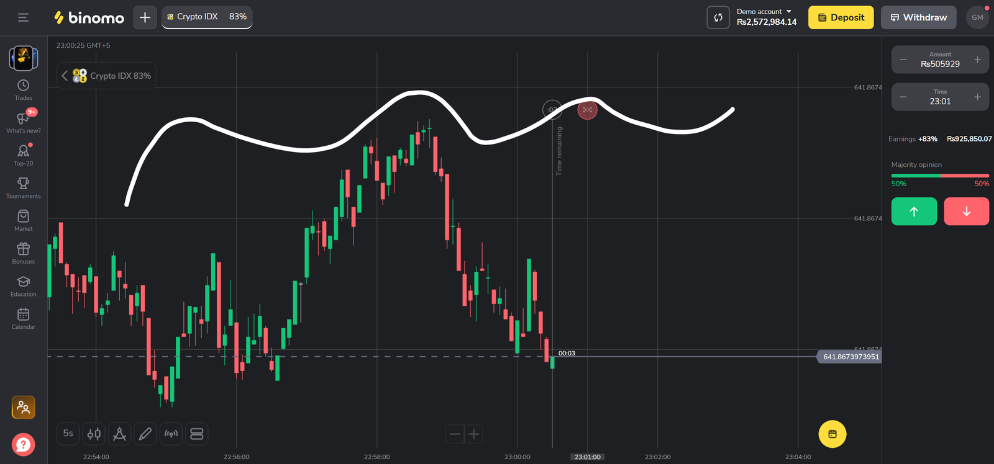Image resolution: width=994 pixels, height=464 pixels.
Task: Open the chart type candlestick selector
Action: [94, 434]
